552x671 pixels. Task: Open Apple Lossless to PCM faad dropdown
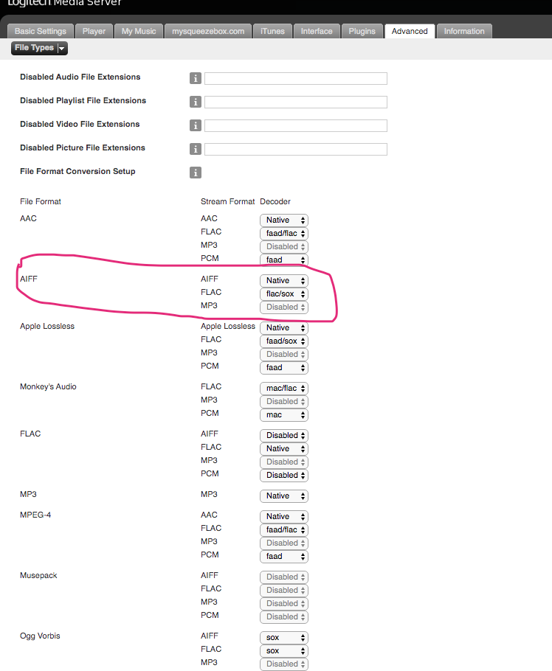[x=284, y=367]
